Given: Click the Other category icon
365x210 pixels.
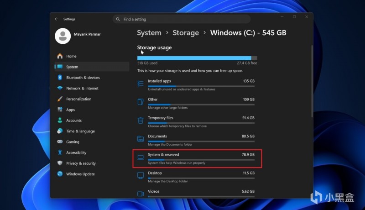Looking at the screenshot, I should pyautogui.click(x=141, y=102).
